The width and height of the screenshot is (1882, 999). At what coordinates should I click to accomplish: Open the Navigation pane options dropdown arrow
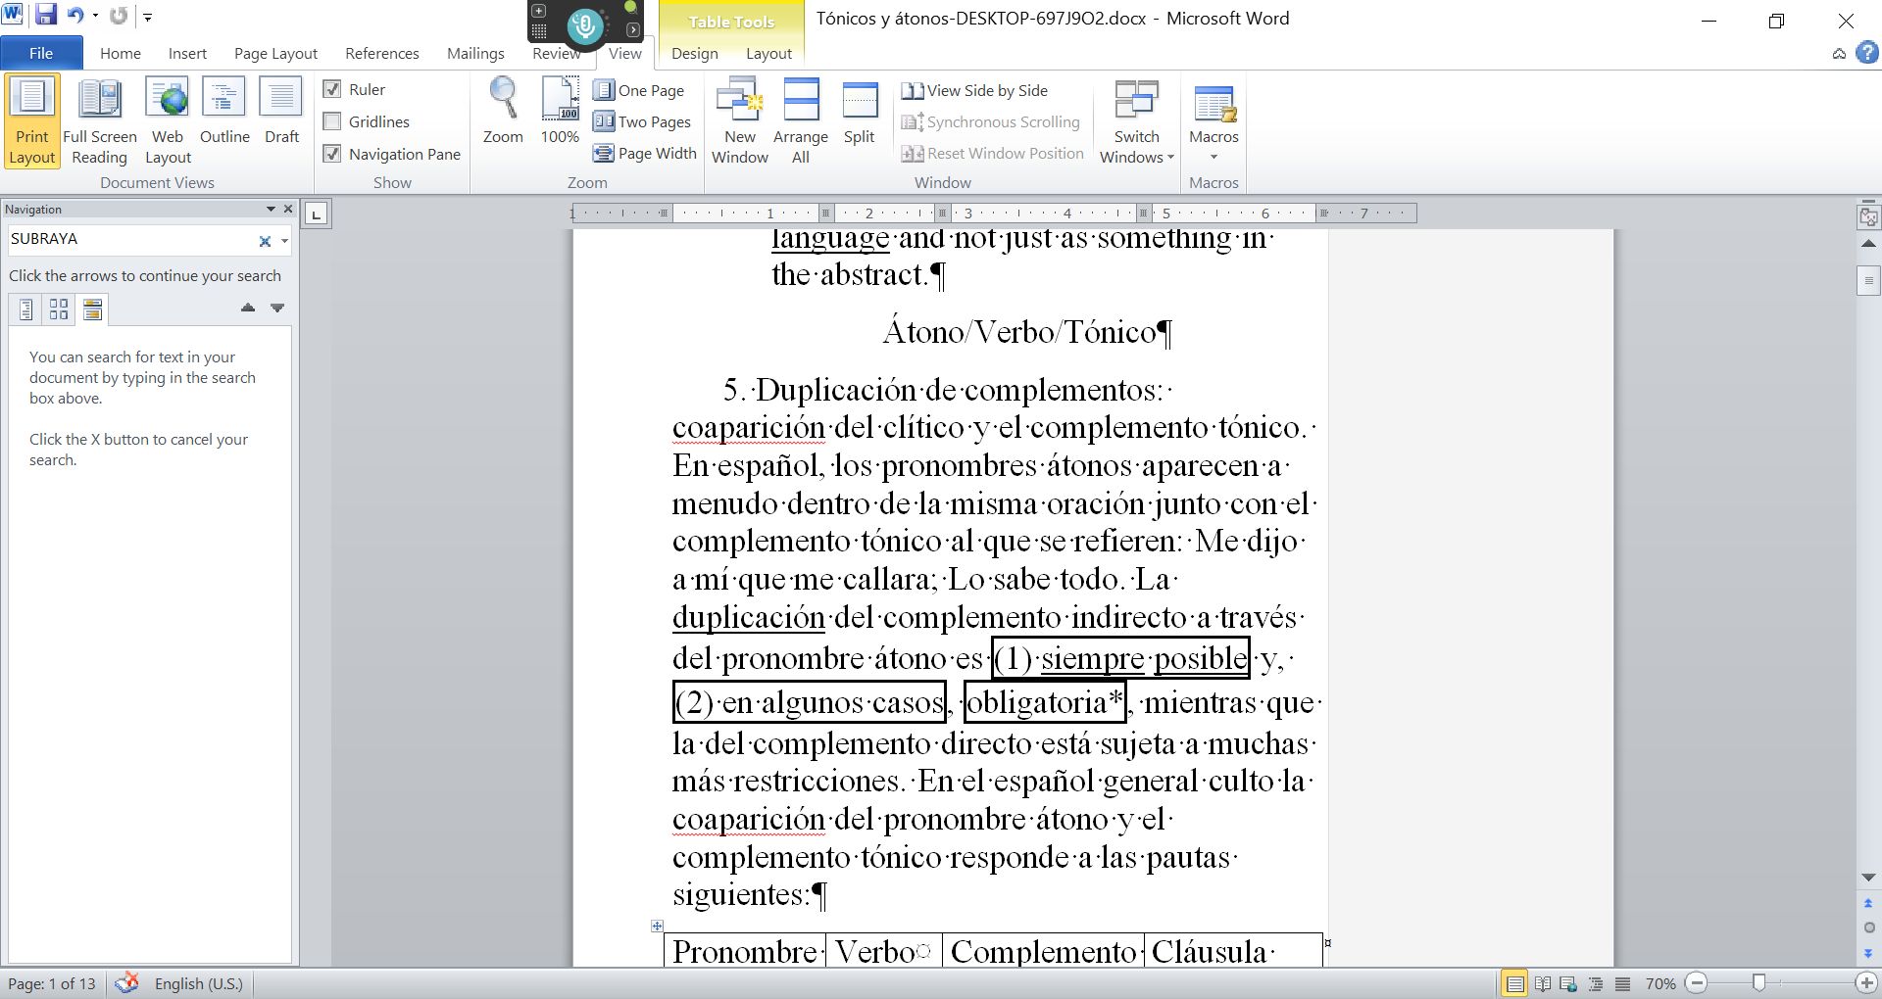click(x=271, y=209)
